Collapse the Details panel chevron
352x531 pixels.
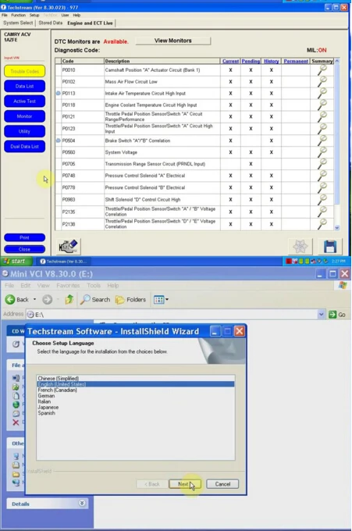click(82, 503)
